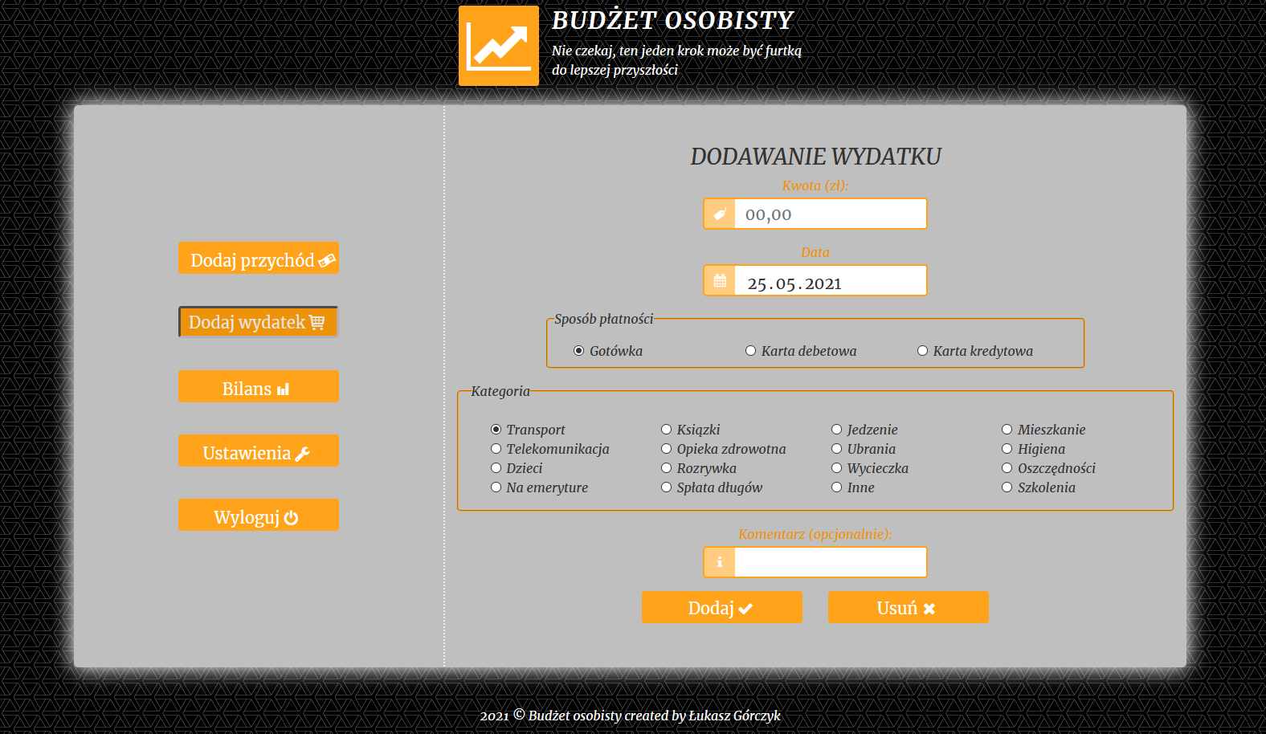Select Karta kredytowa payment method
The width and height of the screenshot is (1266, 734).
[x=923, y=351]
